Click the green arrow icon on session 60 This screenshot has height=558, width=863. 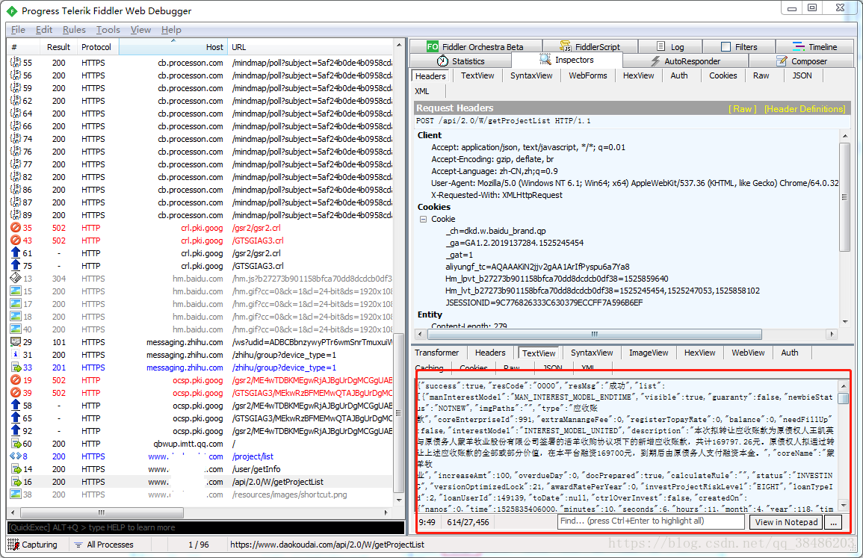point(16,444)
